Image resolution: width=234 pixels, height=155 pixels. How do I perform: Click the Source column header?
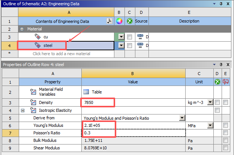pos(142,21)
